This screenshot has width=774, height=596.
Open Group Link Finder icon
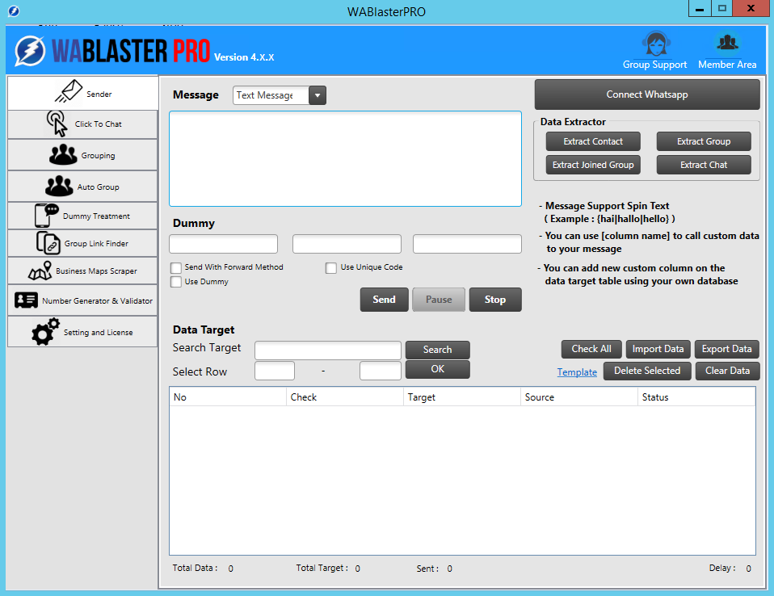click(x=48, y=243)
